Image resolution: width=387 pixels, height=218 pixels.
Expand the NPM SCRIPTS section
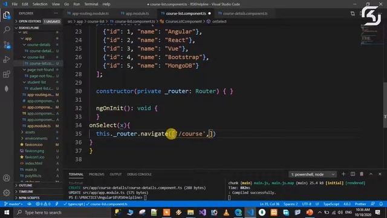tap(38, 198)
